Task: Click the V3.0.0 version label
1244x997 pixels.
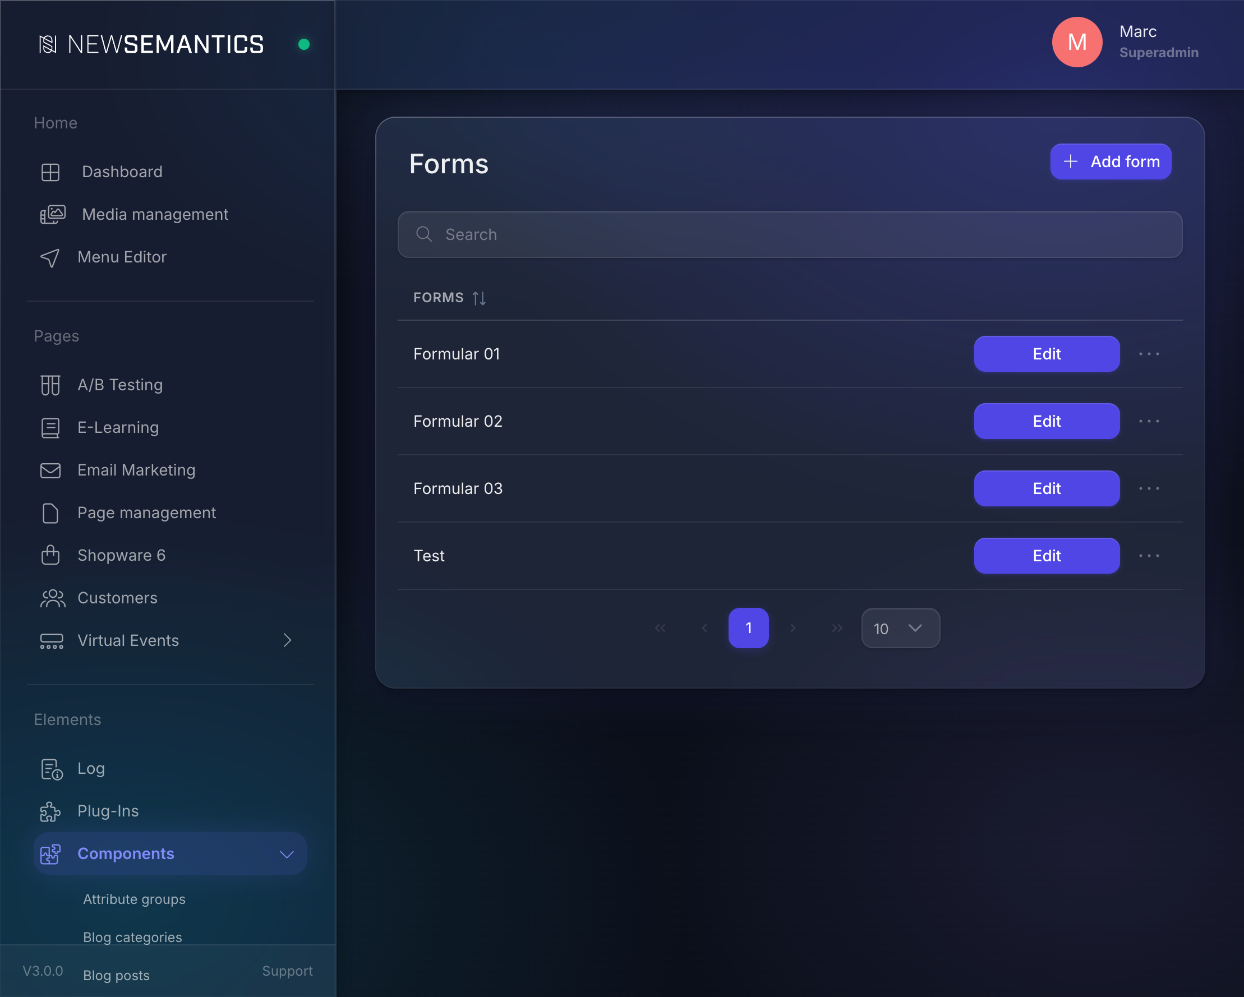Action: [x=43, y=971]
